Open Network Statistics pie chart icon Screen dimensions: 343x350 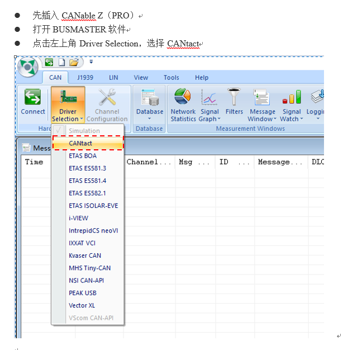coord(183,96)
